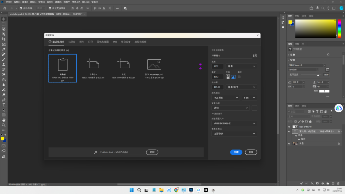This screenshot has width=345, height=194.
Task: Click the 关闭 button
Action: [251, 152]
